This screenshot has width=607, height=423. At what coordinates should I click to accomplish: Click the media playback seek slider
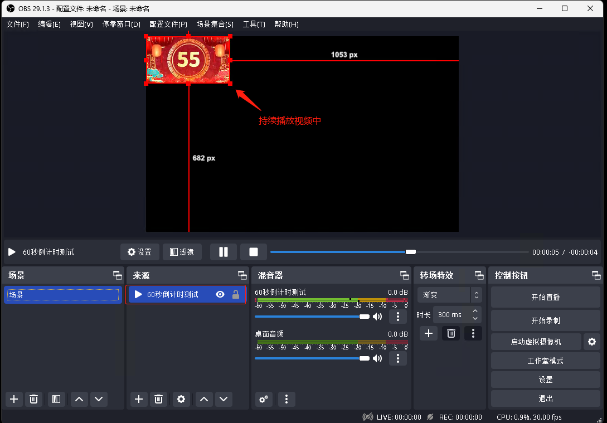click(x=399, y=252)
